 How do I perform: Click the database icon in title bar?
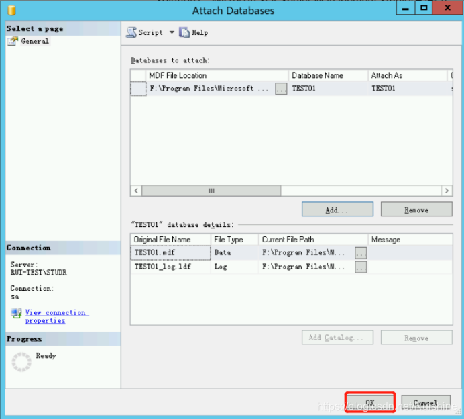[x=11, y=11]
